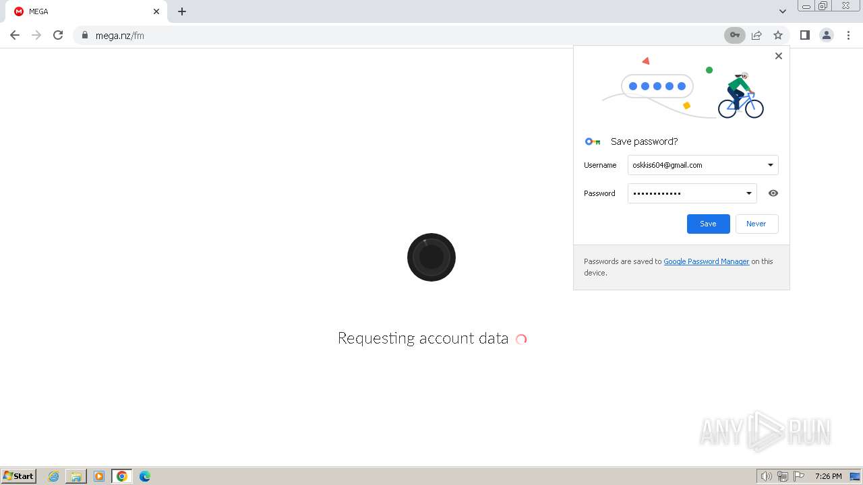
Task: Close the MEGA tab
Action: point(156,11)
